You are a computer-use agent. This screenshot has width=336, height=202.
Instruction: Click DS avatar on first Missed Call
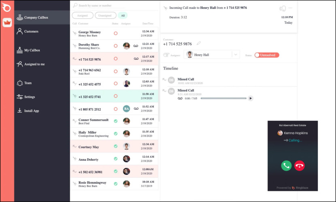click(171, 80)
